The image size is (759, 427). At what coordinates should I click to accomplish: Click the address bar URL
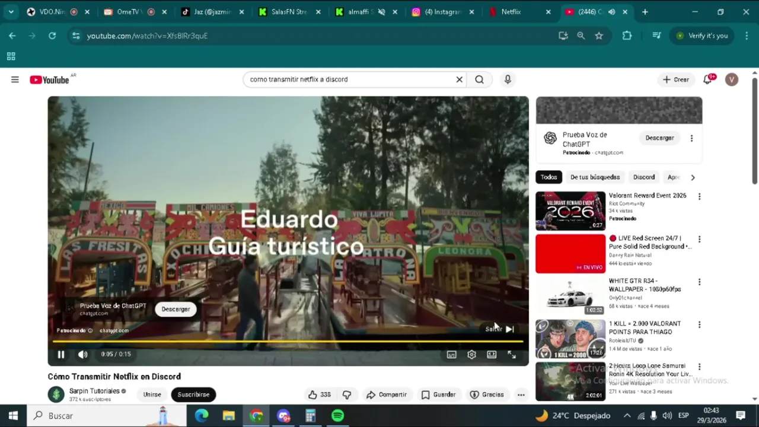pyautogui.click(x=147, y=36)
